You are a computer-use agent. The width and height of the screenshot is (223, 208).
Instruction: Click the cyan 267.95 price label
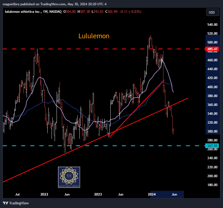click(x=212, y=146)
